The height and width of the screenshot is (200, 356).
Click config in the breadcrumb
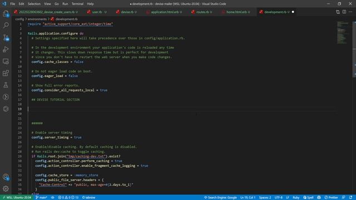click(x=19, y=19)
